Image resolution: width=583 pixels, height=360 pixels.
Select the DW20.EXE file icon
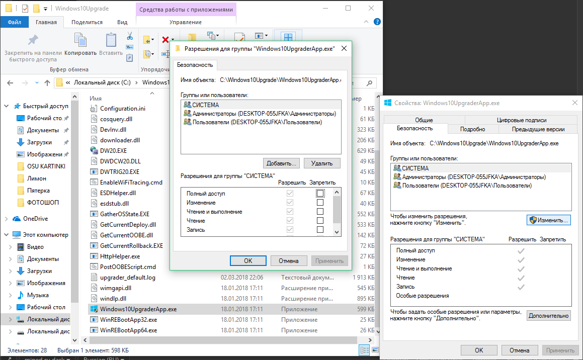(94, 150)
